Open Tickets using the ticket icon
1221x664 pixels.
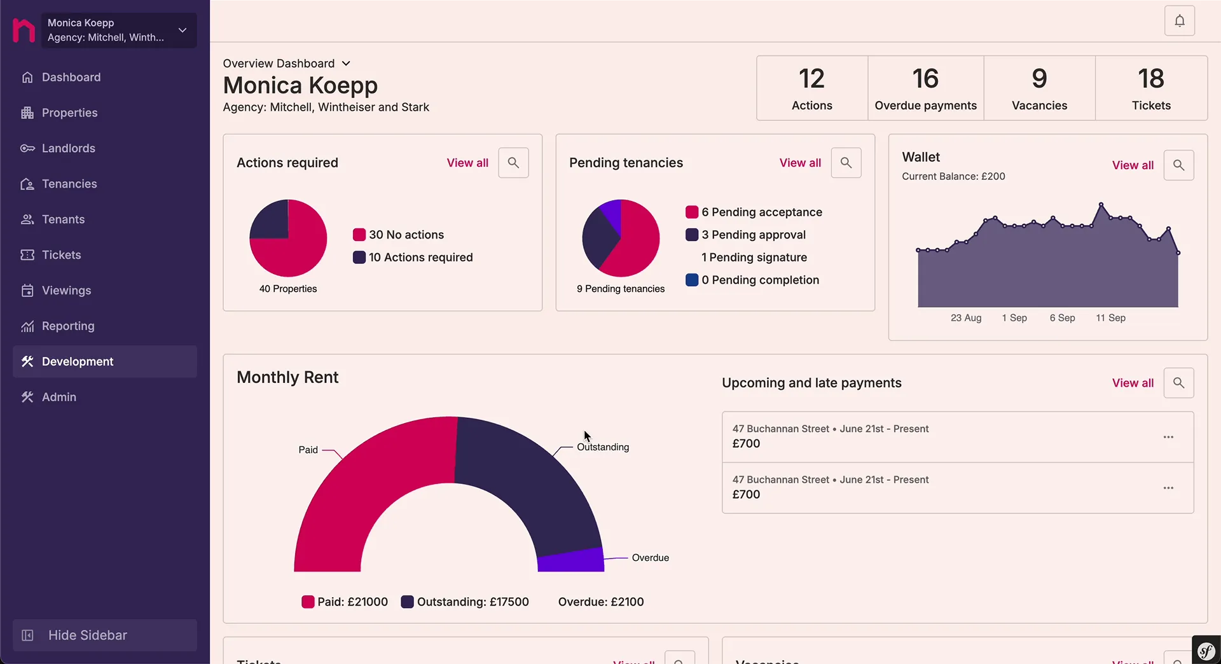(27, 255)
